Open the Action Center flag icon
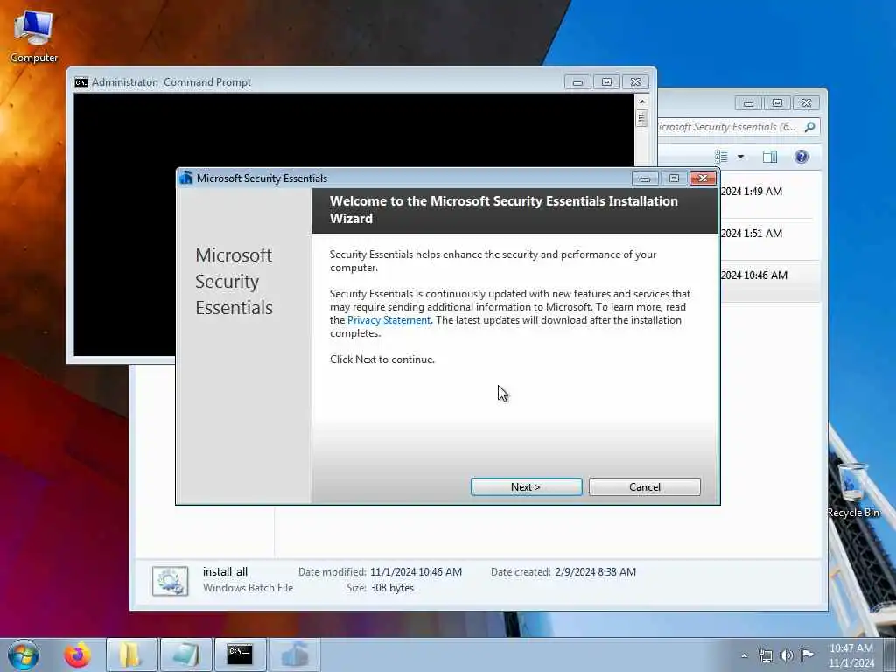This screenshot has height=672, width=896. [807, 654]
